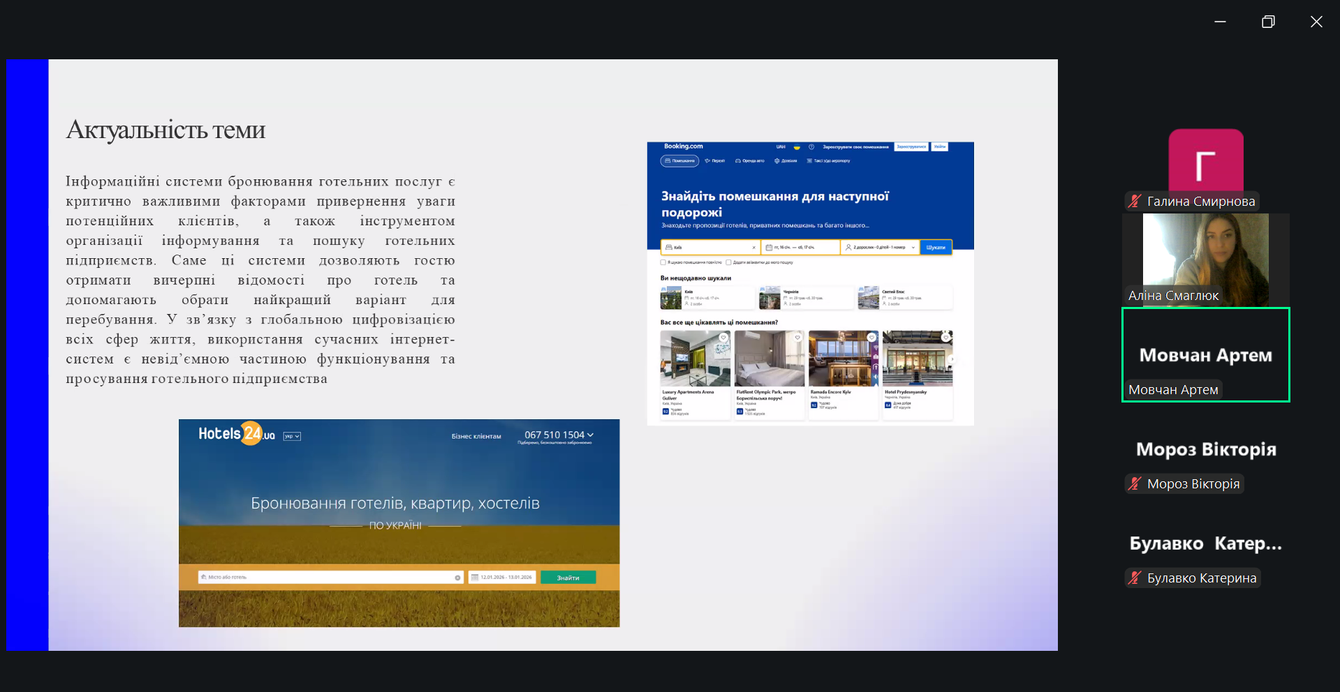The height and width of the screenshot is (692, 1340).
Task: Click the blue Шукати search button
Action: point(936,248)
